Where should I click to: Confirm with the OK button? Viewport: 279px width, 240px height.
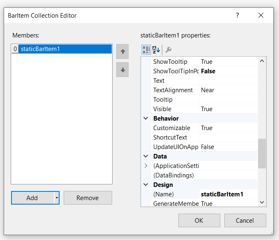tap(199, 220)
